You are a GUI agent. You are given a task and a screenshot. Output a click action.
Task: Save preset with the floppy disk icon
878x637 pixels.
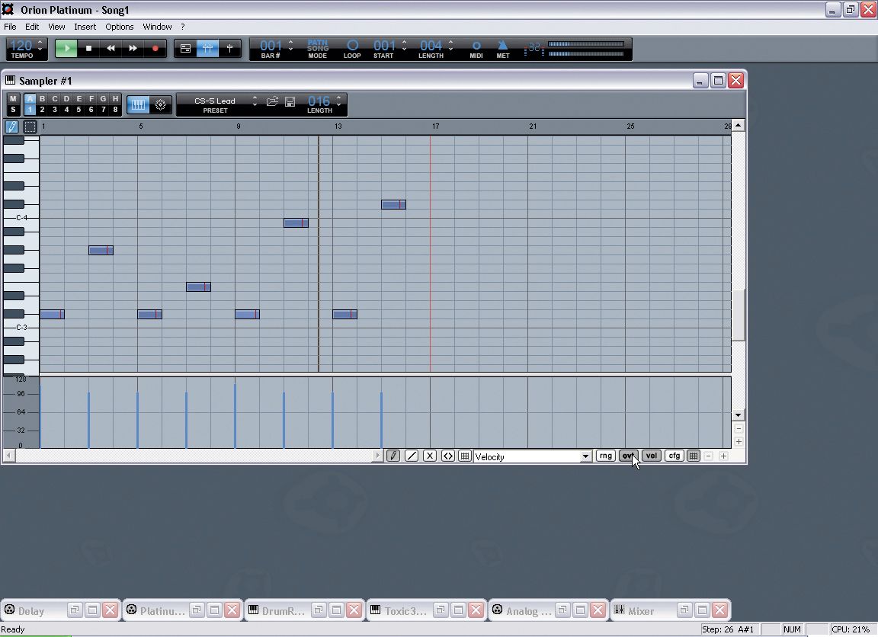pos(290,101)
